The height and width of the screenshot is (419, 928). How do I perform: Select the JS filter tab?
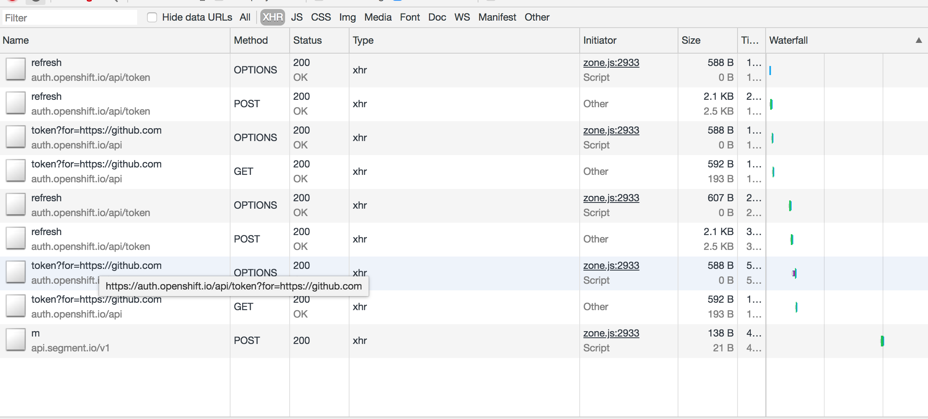point(297,17)
